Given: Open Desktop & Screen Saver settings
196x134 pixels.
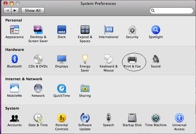Looking at the screenshot, I should pyautogui.click(x=38, y=30).
